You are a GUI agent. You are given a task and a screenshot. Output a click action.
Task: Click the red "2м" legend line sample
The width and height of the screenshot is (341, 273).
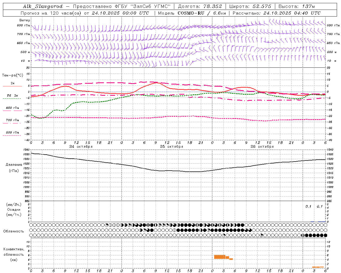(x=12, y=86)
